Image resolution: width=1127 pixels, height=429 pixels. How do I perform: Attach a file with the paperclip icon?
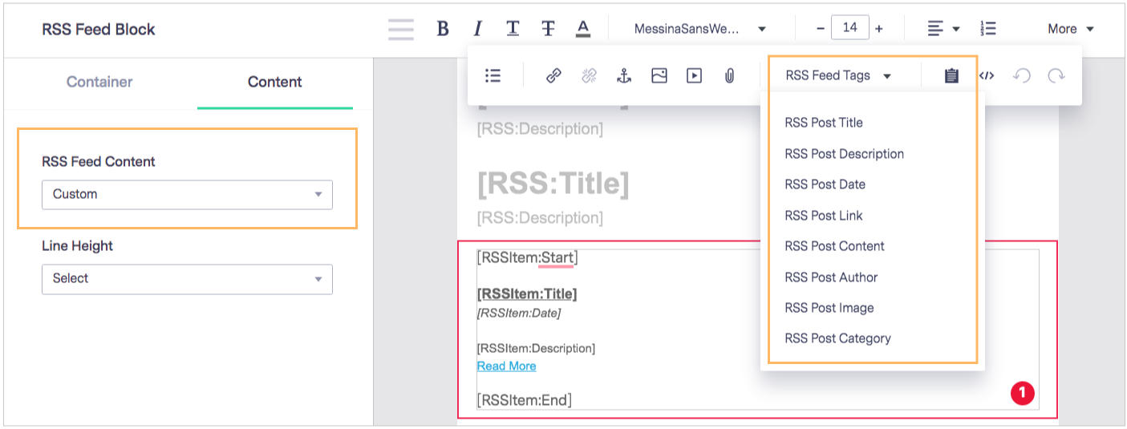[x=730, y=75]
